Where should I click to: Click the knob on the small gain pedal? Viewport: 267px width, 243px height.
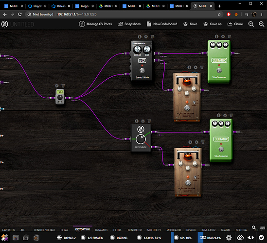pyautogui.click(x=60, y=97)
